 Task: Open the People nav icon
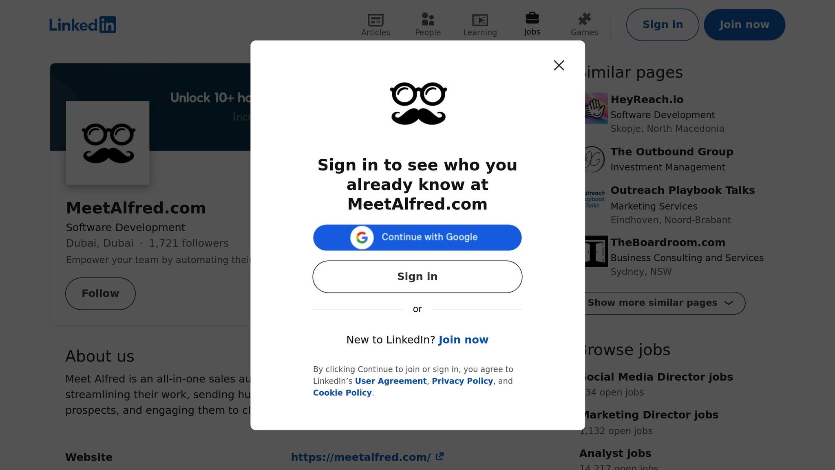point(428,19)
